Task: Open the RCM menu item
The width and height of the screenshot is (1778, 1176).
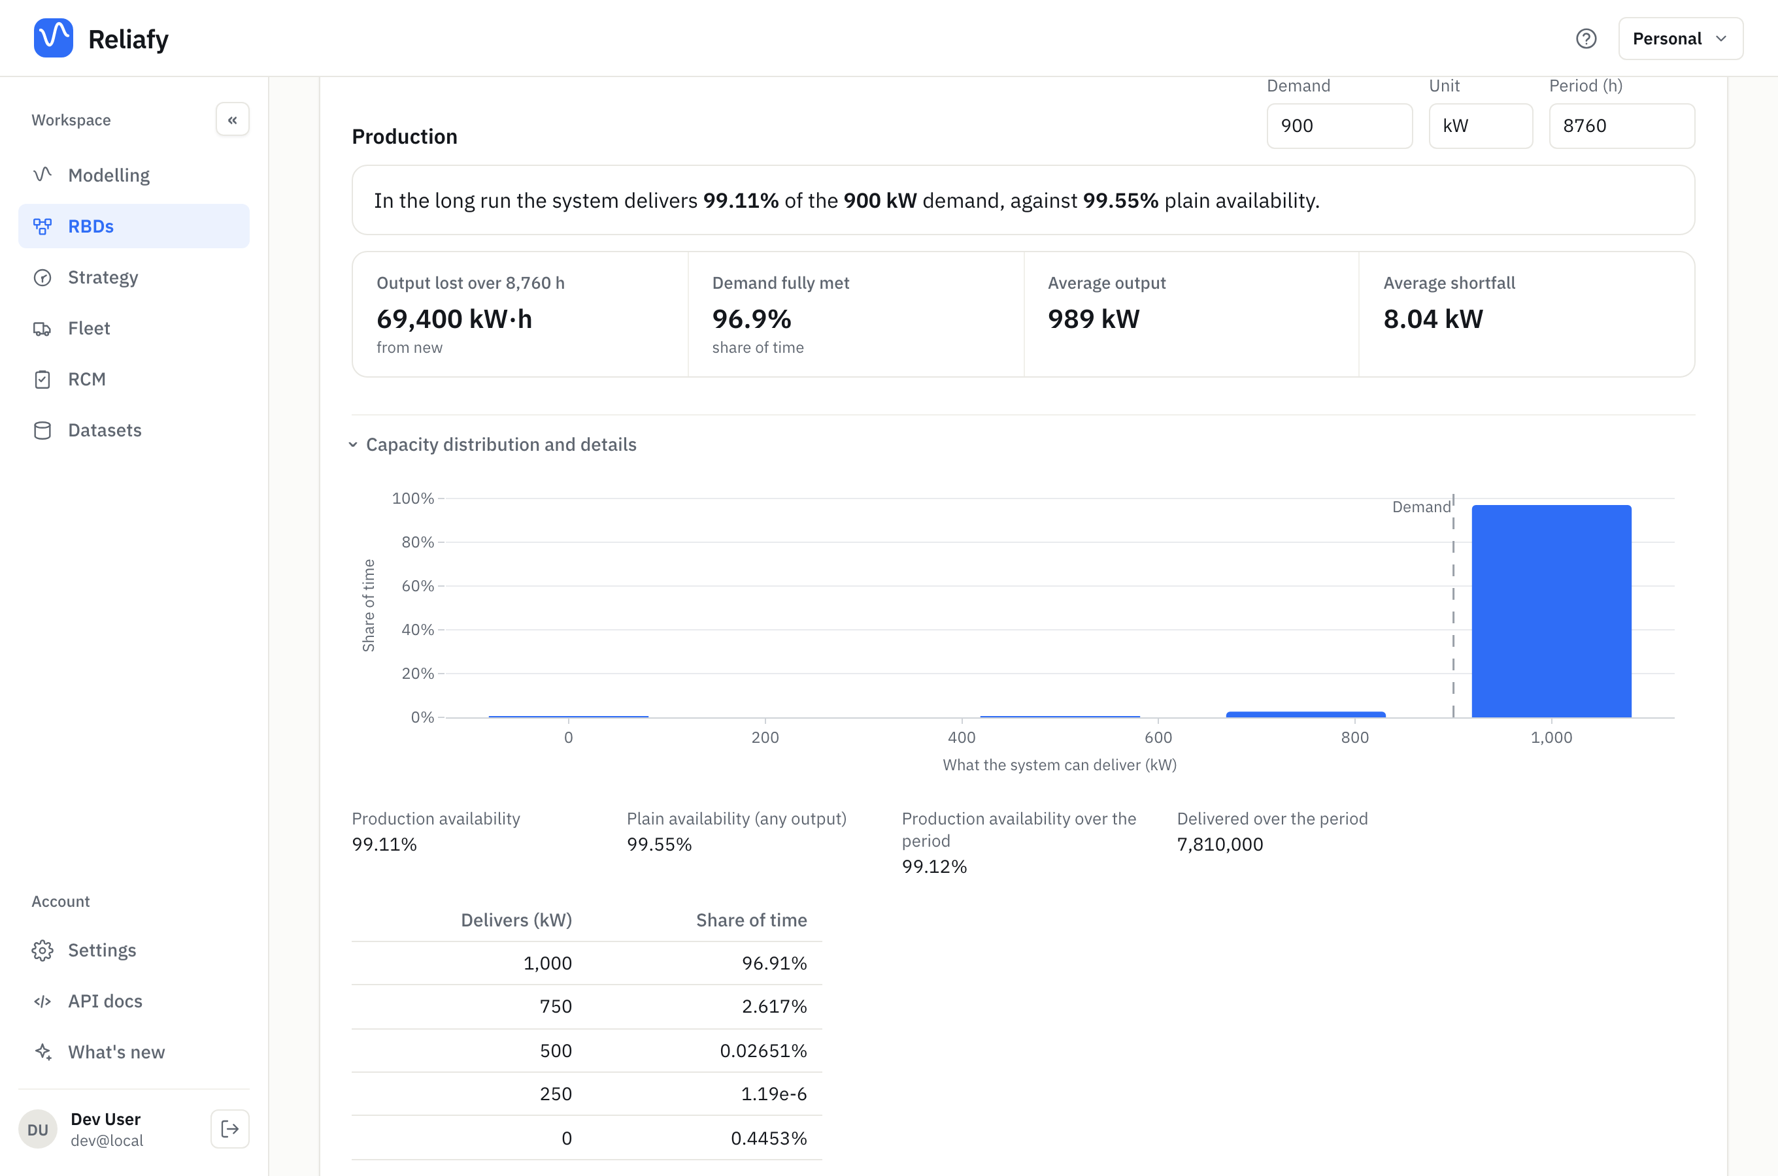Action: 133,379
